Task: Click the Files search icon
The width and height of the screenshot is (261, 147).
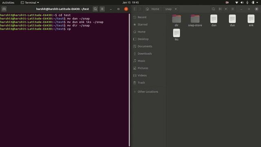Action: pos(213,9)
